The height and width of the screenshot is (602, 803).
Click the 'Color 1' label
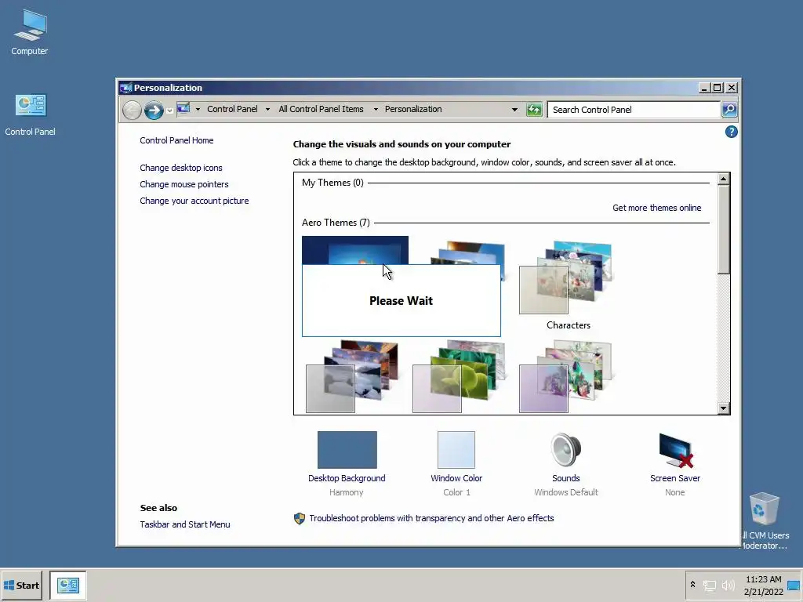coord(456,492)
